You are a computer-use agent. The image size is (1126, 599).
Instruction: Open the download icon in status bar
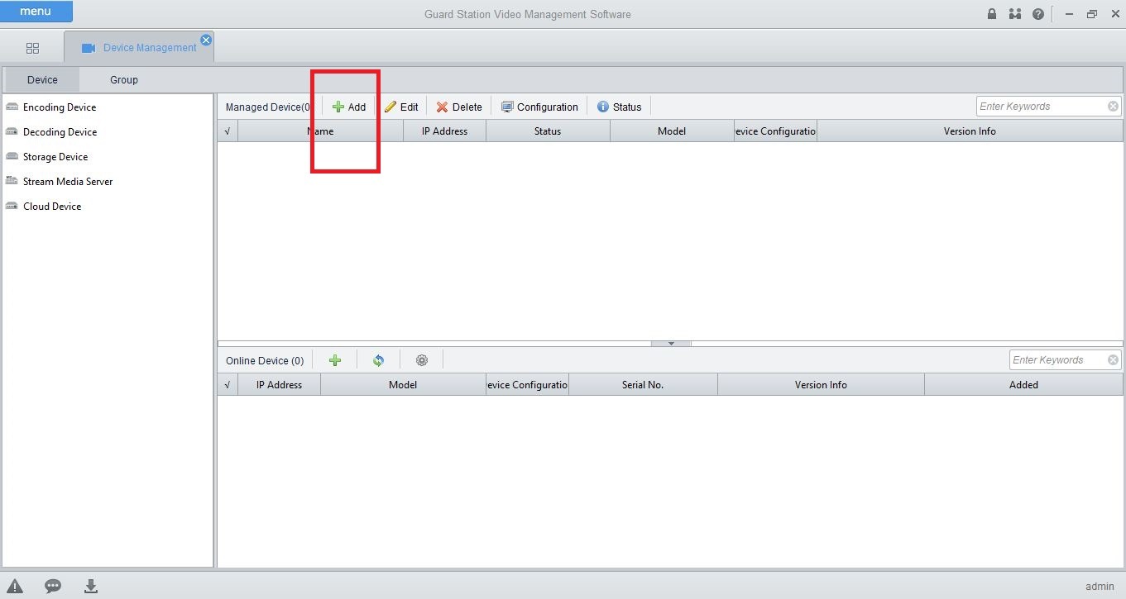[x=91, y=587]
